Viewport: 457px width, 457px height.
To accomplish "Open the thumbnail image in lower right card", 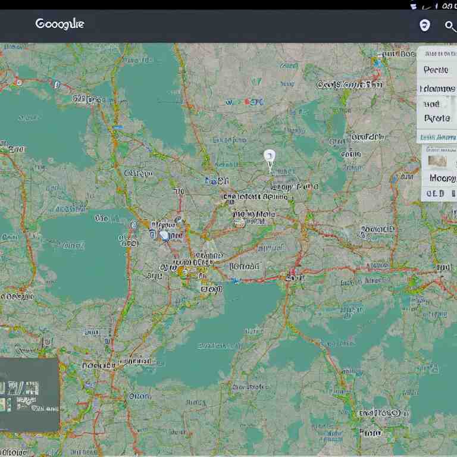I will [x=438, y=158].
